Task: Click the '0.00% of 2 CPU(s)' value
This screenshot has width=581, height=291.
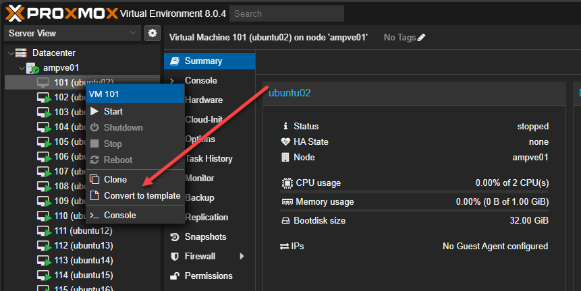Action: point(512,183)
